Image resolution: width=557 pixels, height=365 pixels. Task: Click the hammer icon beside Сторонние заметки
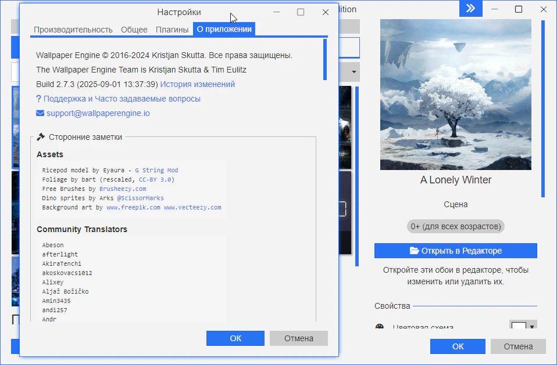41,137
